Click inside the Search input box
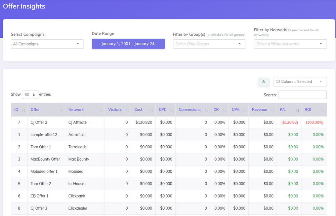The width and height of the screenshot is (336, 216). pyautogui.click(x=302, y=95)
